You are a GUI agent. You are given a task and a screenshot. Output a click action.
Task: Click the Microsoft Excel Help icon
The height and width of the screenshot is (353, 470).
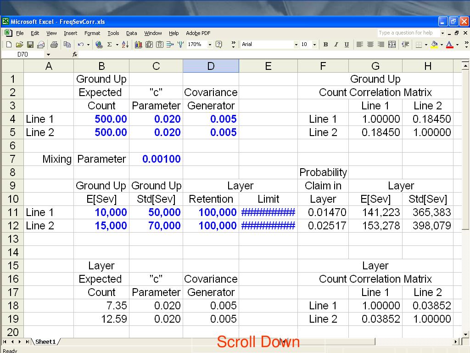pyautogui.click(x=219, y=45)
